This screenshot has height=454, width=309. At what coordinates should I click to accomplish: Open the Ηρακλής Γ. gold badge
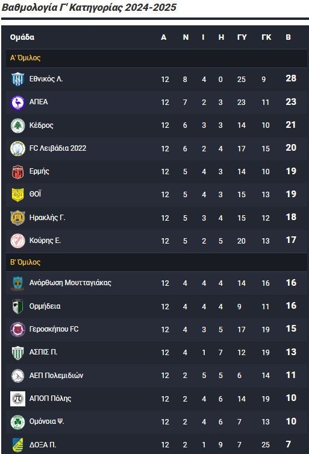pos(17,218)
